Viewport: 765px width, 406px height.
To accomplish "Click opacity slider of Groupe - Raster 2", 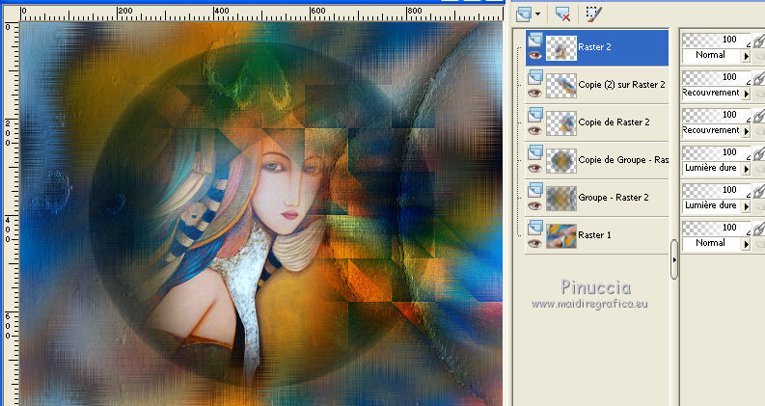I will (x=716, y=190).
